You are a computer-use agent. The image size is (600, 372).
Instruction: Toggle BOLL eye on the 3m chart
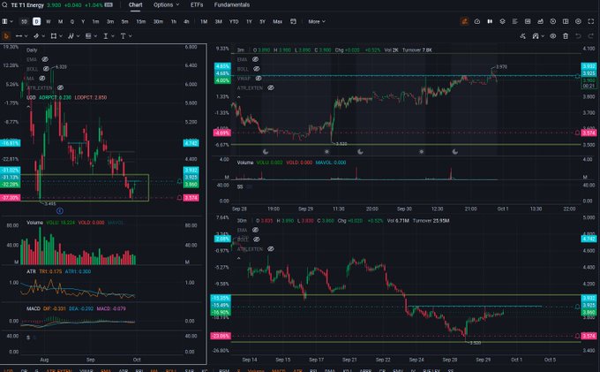[257, 69]
